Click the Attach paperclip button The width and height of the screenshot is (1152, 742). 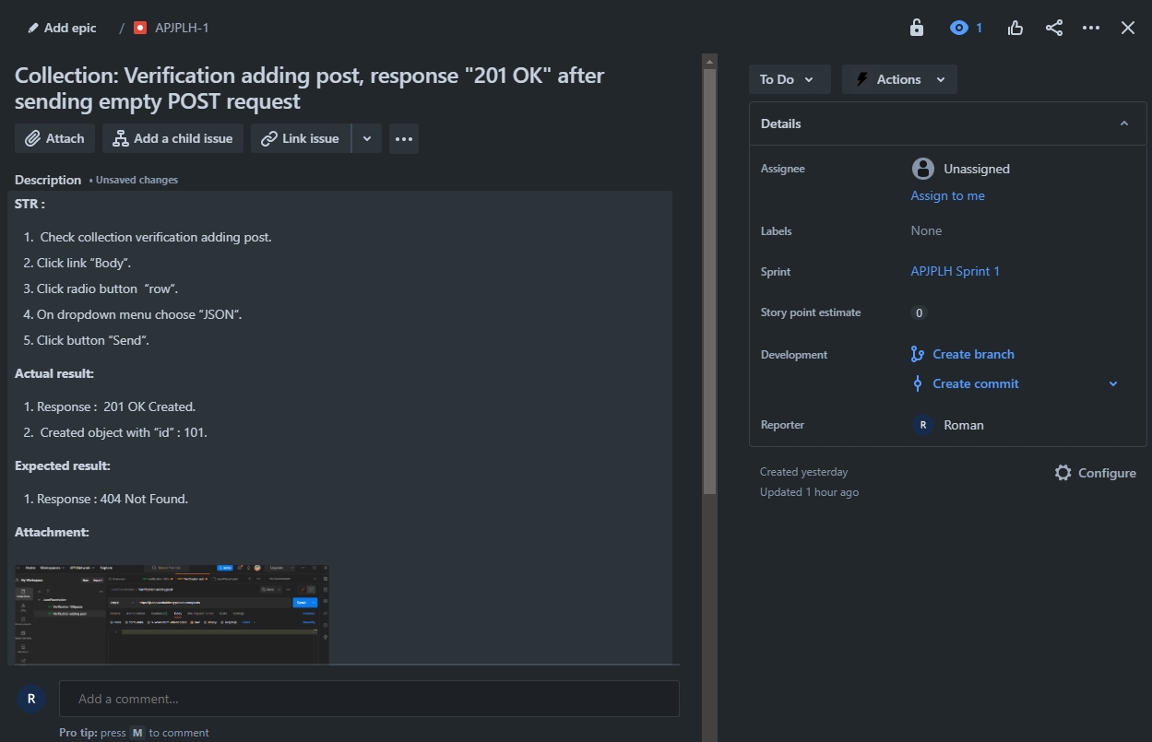(54, 138)
